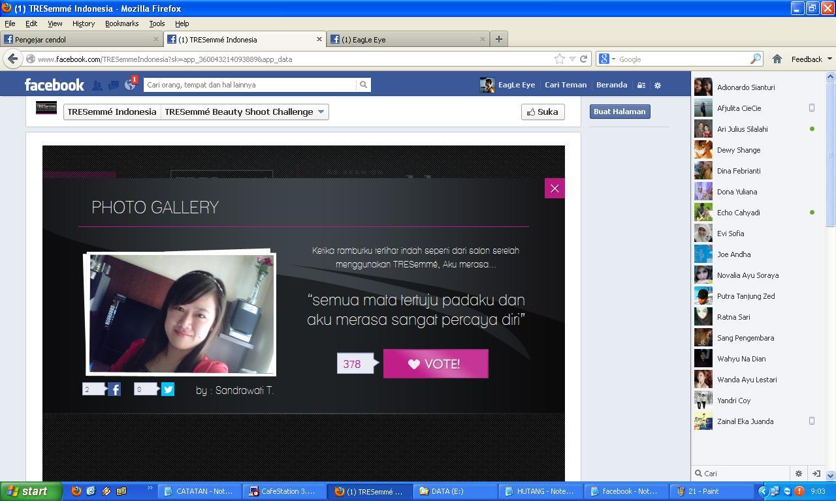Hide the chat sidebar arrow icon
The image size is (836, 501).
[x=816, y=474]
